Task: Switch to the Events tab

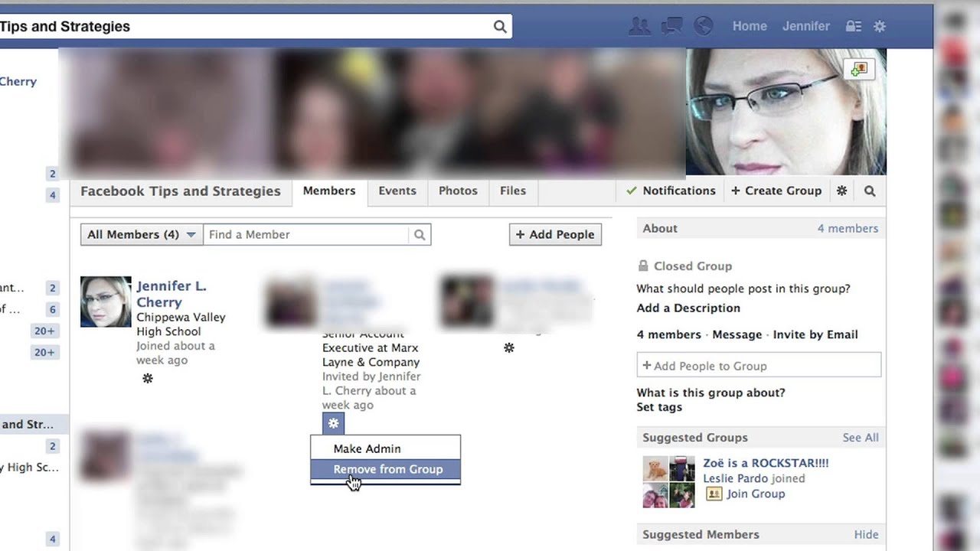Action: 397,191
